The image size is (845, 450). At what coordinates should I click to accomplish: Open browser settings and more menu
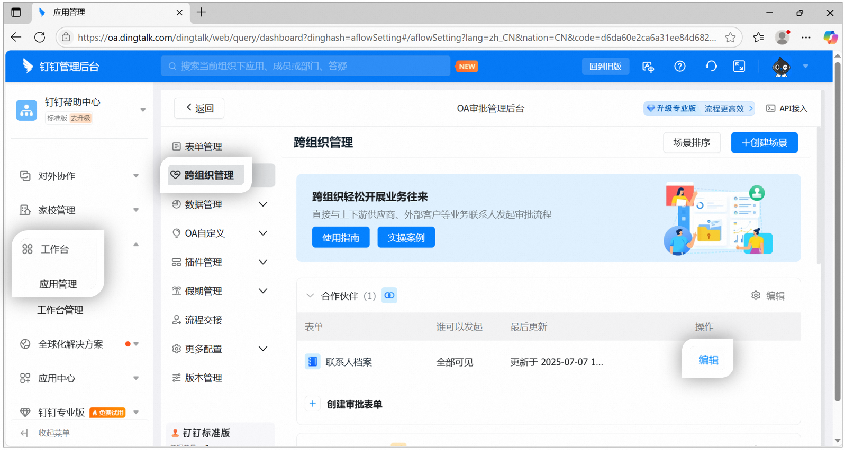tap(806, 37)
